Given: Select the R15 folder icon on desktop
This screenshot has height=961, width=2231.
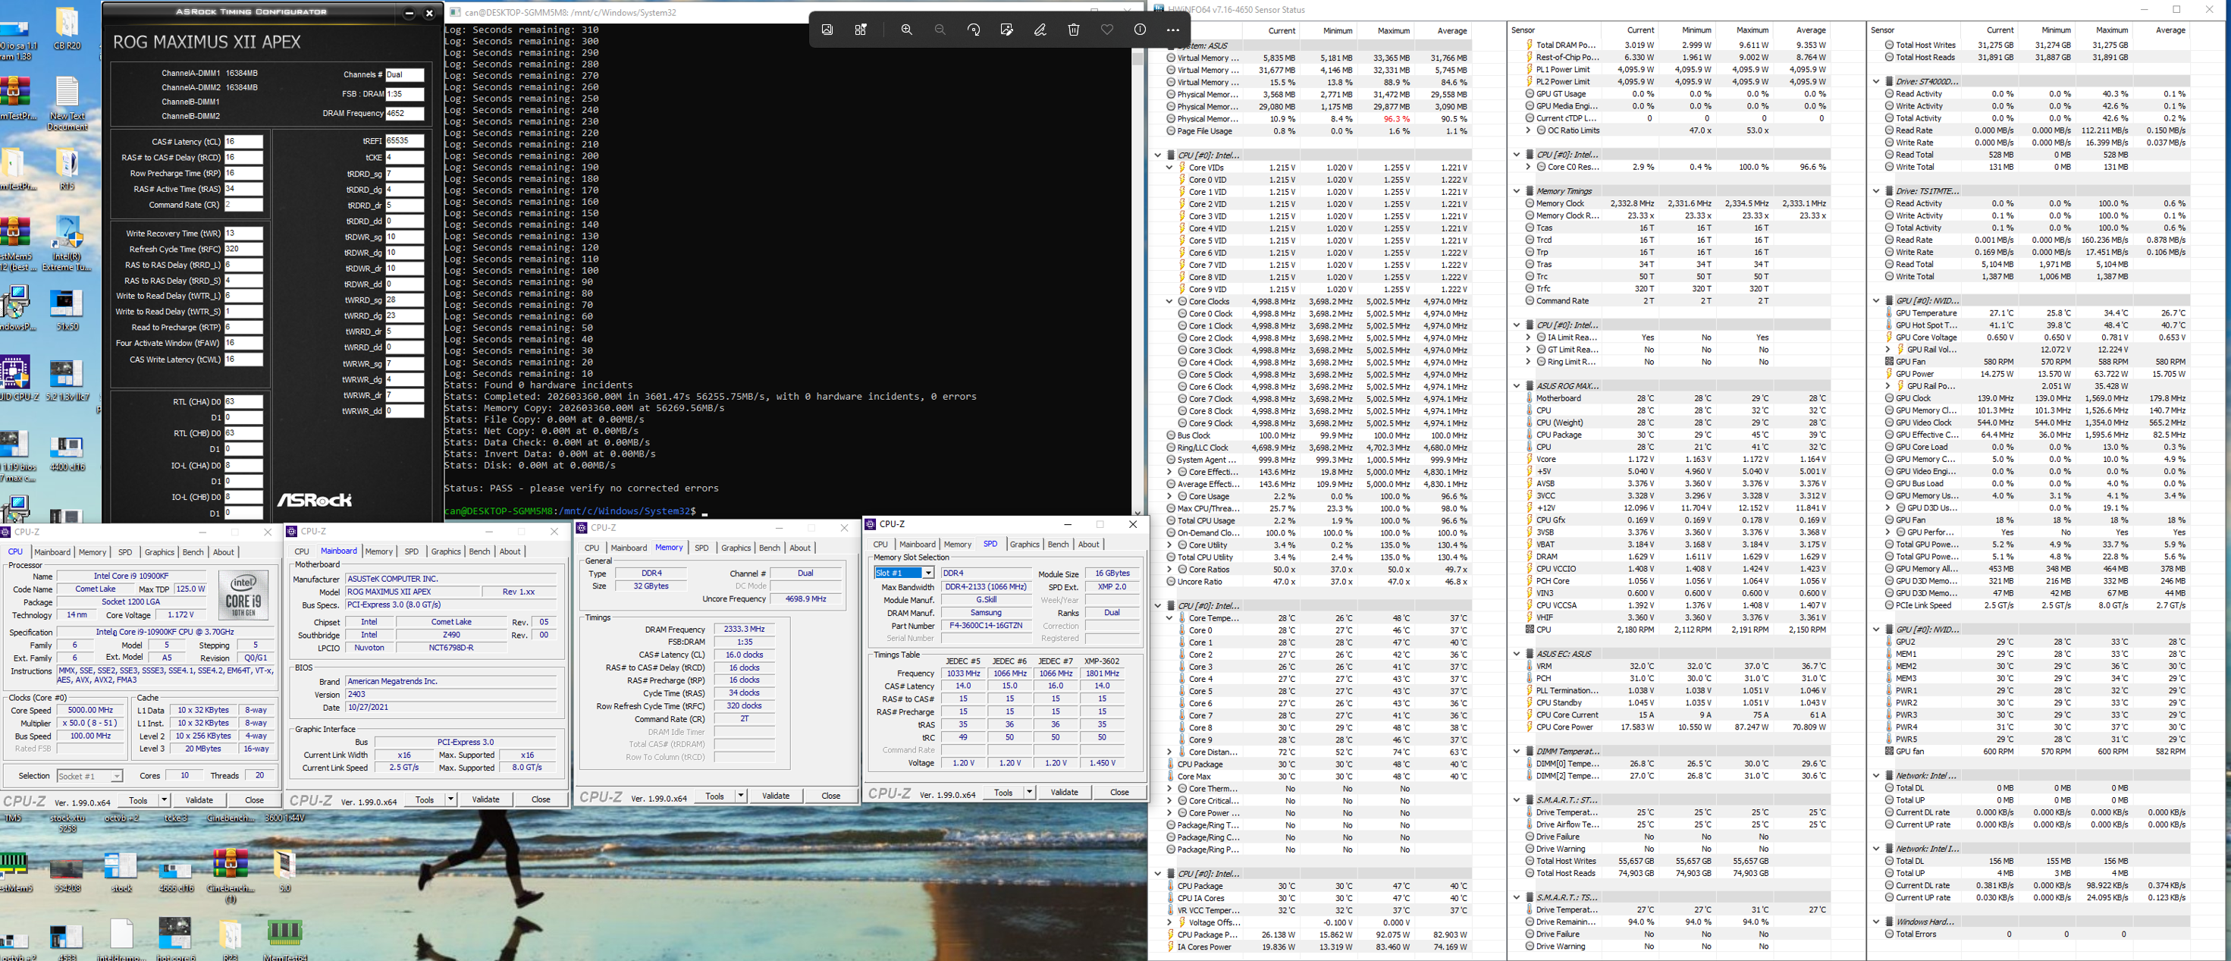Looking at the screenshot, I should tap(67, 170).
